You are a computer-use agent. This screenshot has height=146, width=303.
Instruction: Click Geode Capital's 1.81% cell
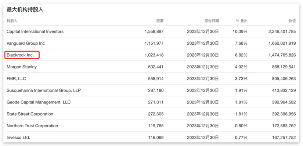[x=241, y=102]
